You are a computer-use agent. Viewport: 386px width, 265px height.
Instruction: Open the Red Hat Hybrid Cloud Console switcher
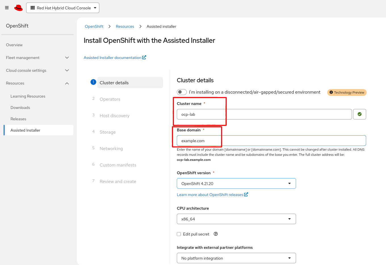(63, 8)
